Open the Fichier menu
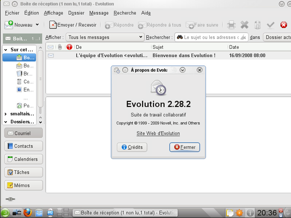The width and height of the screenshot is (291, 218). click(x=12, y=13)
